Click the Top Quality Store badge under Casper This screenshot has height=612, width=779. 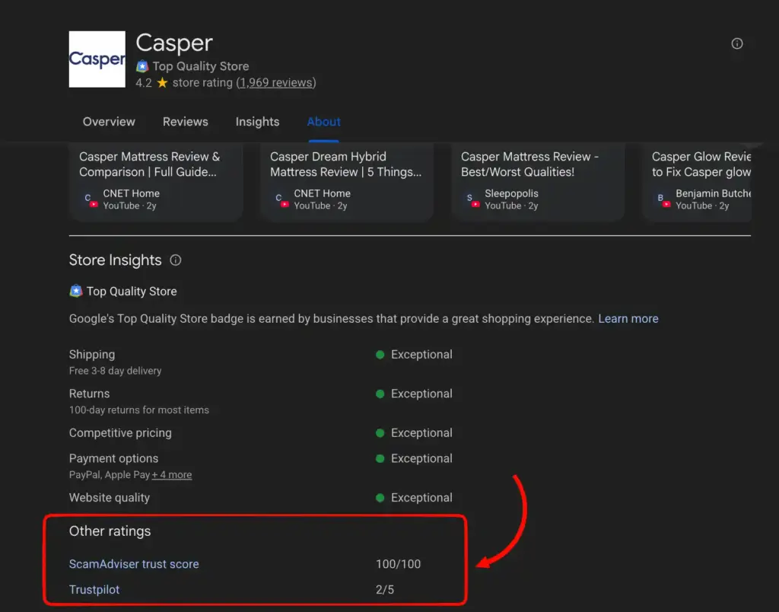point(142,66)
